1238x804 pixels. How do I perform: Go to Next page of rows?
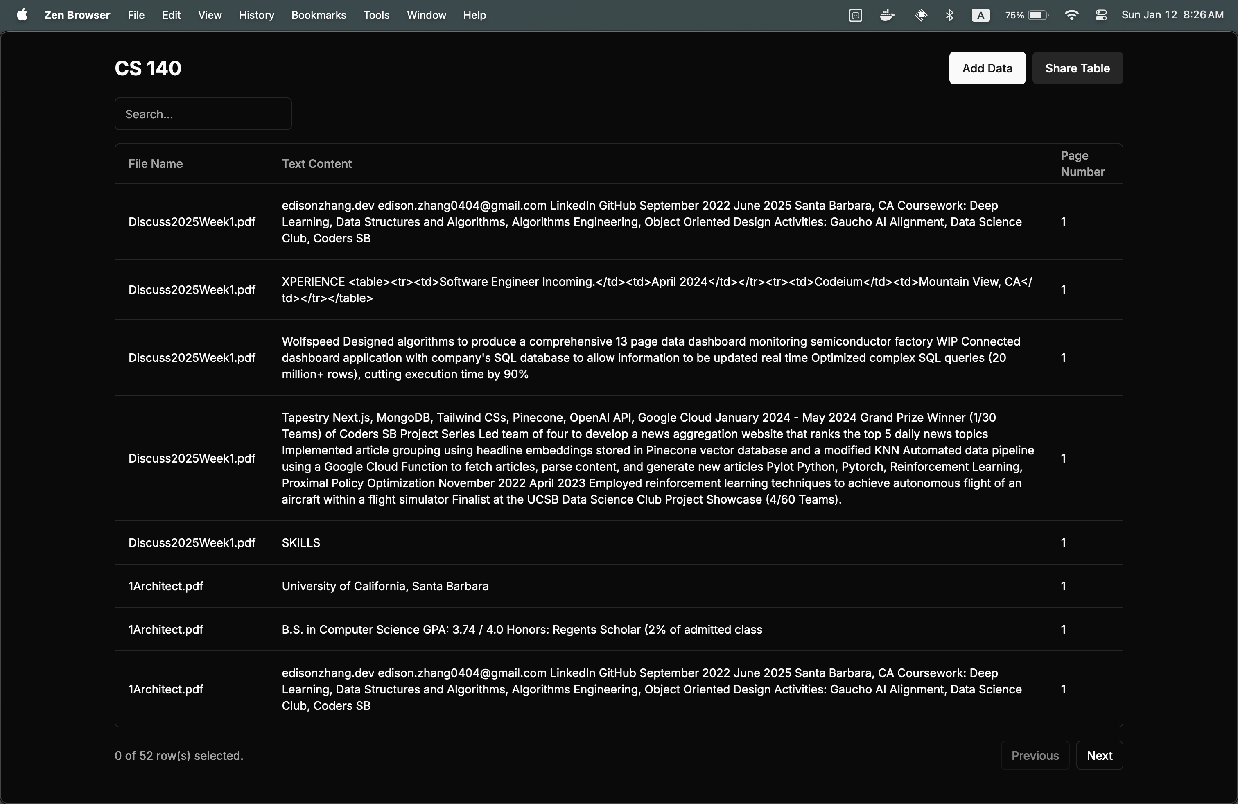point(1099,755)
